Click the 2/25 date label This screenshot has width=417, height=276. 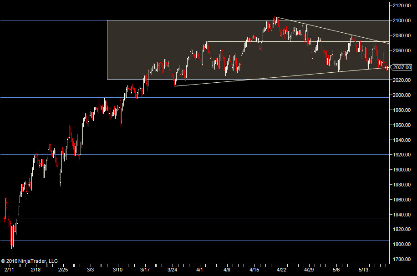click(x=63, y=270)
